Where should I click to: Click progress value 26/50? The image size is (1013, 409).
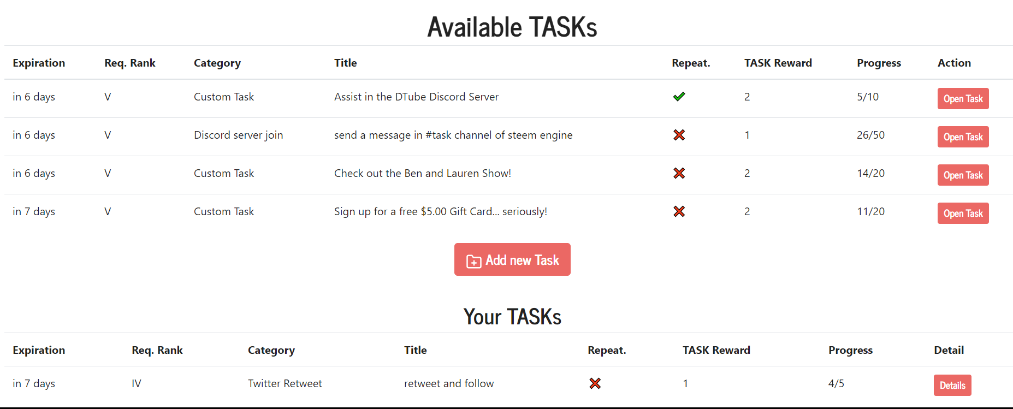tap(870, 135)
